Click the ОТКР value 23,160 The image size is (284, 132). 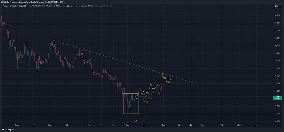(43, 6)
